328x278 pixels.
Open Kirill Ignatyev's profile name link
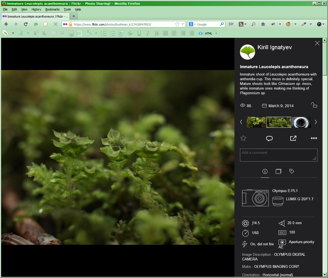point(274,48)
